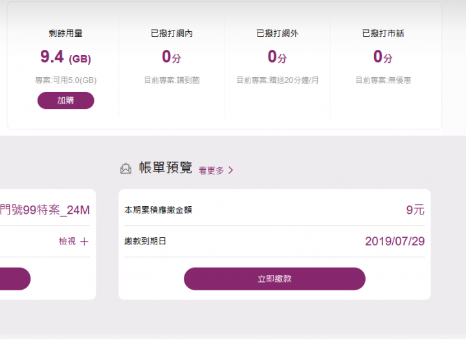Click the 已撥打網外 minutes value
Viewport: 466px width, 339px height.
(277, 56)
